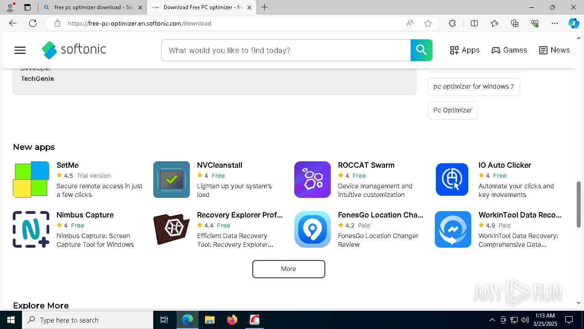Click the scrollbar down arrow
The image size is (584, 329).
point(579,303)
